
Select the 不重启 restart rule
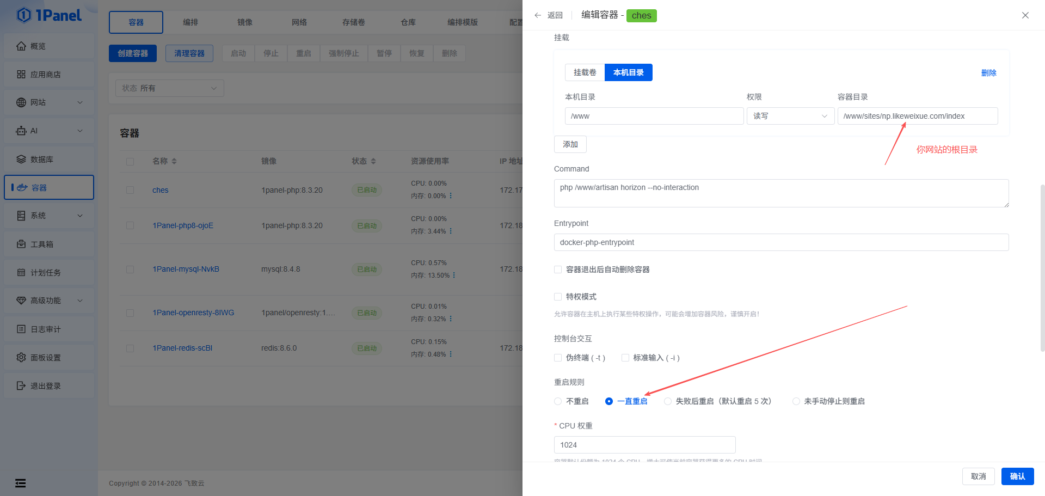tap(558, 401)
